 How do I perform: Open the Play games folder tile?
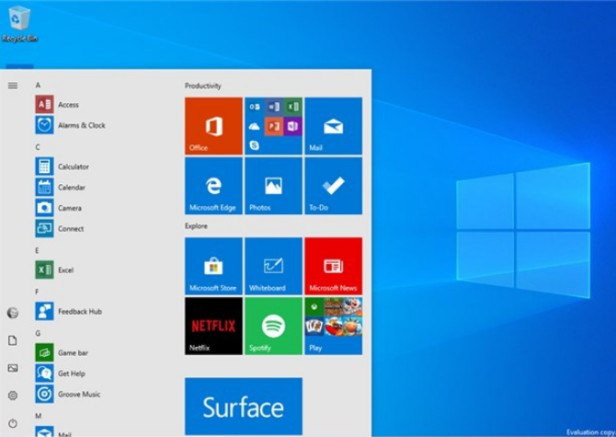[x=334, y=327]
